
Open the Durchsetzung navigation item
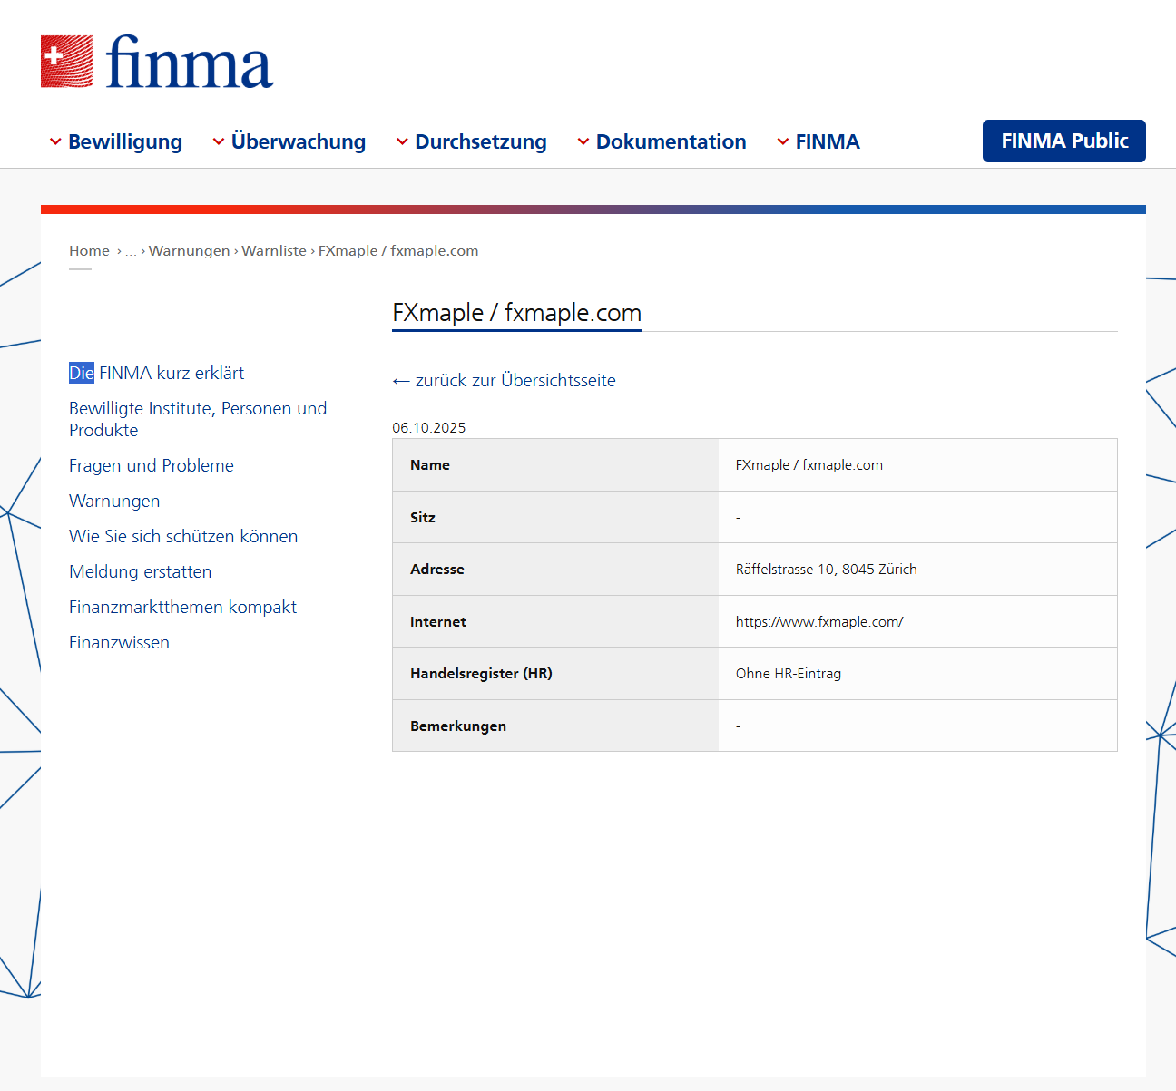coord(481,141)
